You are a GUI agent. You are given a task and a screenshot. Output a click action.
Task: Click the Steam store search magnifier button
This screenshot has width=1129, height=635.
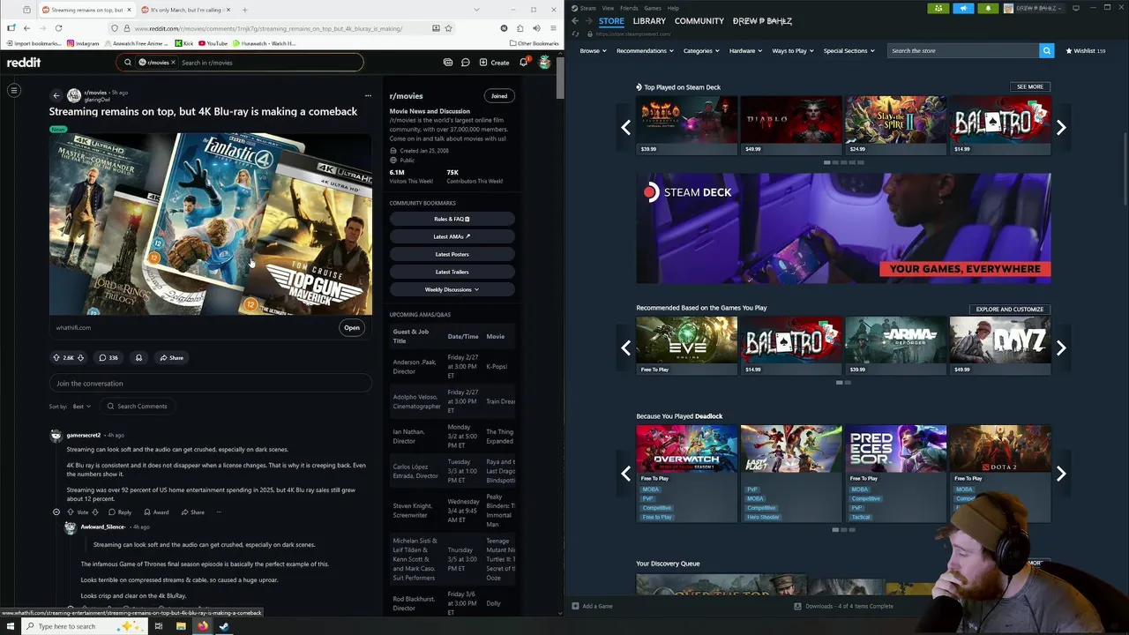(1046, 51)
